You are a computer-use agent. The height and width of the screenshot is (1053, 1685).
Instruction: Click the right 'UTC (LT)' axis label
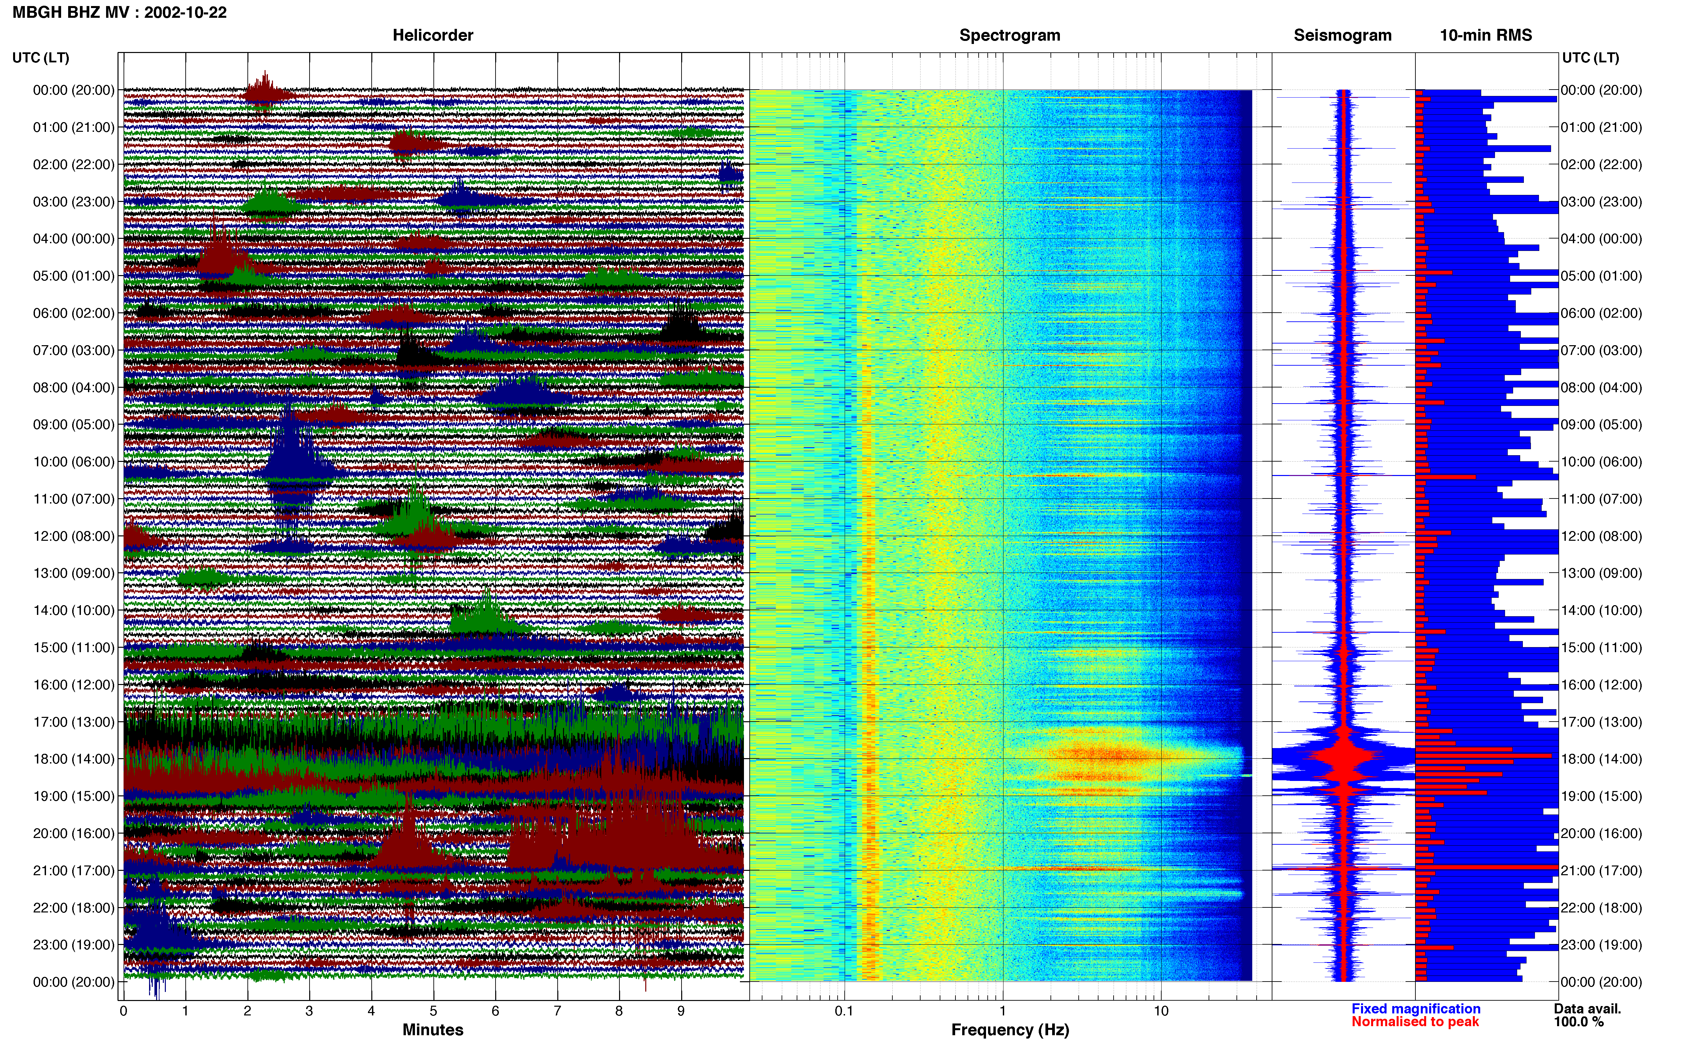coord(1590,57)
